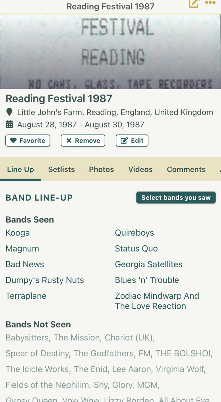Toggle Favorite heart button
This screenshot has width=221, height=402.
[28, 141]
